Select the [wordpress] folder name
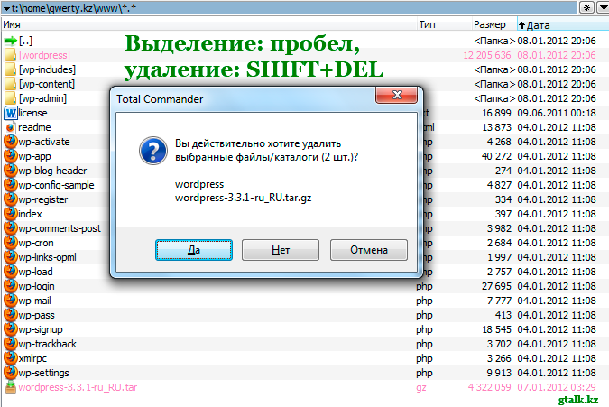This screenshot has height=407, width=609. (x=45, y=55)
